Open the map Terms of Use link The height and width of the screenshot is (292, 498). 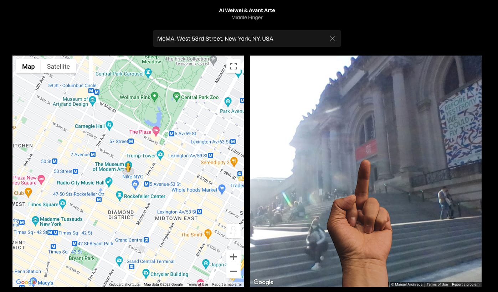[197, 285]
